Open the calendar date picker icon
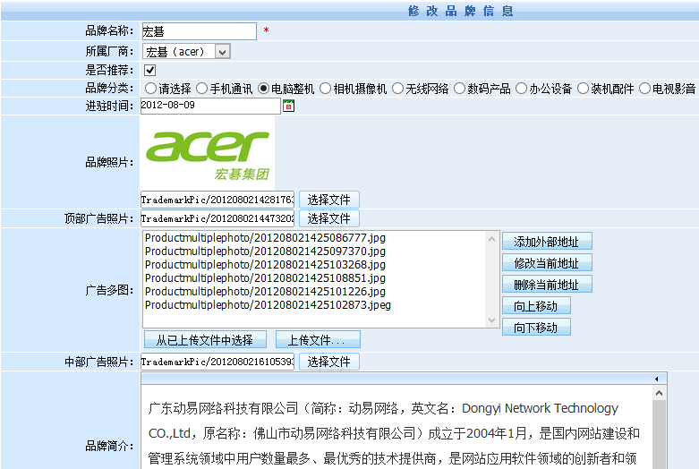The height and width of the screenshot is (469, 699). coord(289,107)
